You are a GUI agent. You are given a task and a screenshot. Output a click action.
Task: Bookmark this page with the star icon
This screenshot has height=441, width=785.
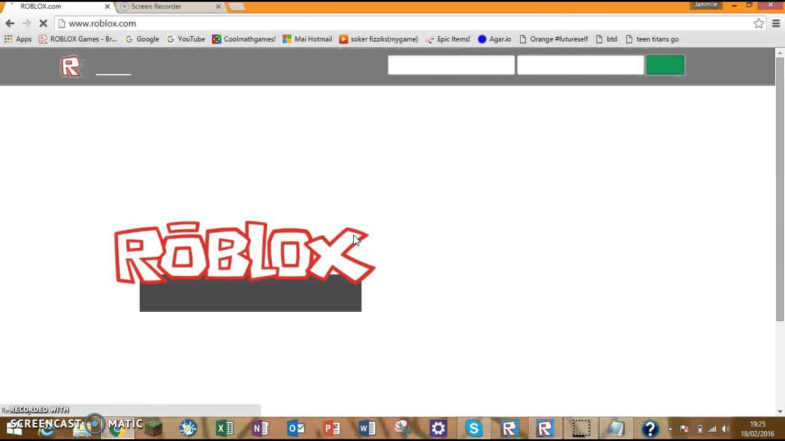pos(759,23)
